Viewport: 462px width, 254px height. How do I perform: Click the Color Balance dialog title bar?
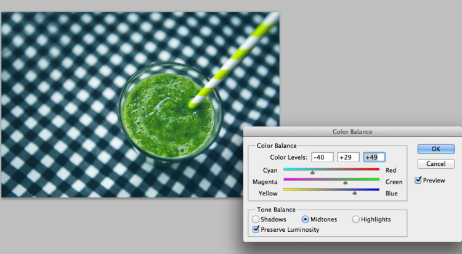[x=352, y=131]
